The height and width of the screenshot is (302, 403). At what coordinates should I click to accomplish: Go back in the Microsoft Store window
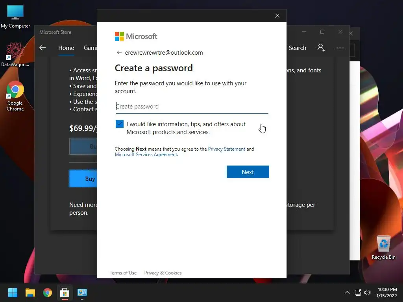click(43, 48)
